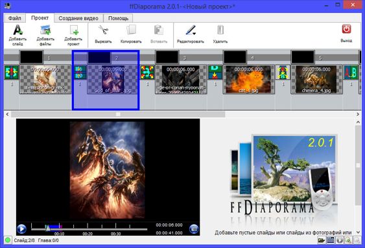Open transition icon before slide 4
The image size is (365, 248).
click(x=215, y=73)
